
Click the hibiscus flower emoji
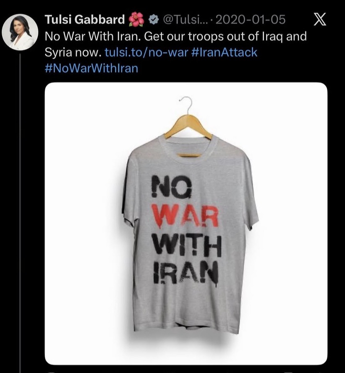click(137, 20)
